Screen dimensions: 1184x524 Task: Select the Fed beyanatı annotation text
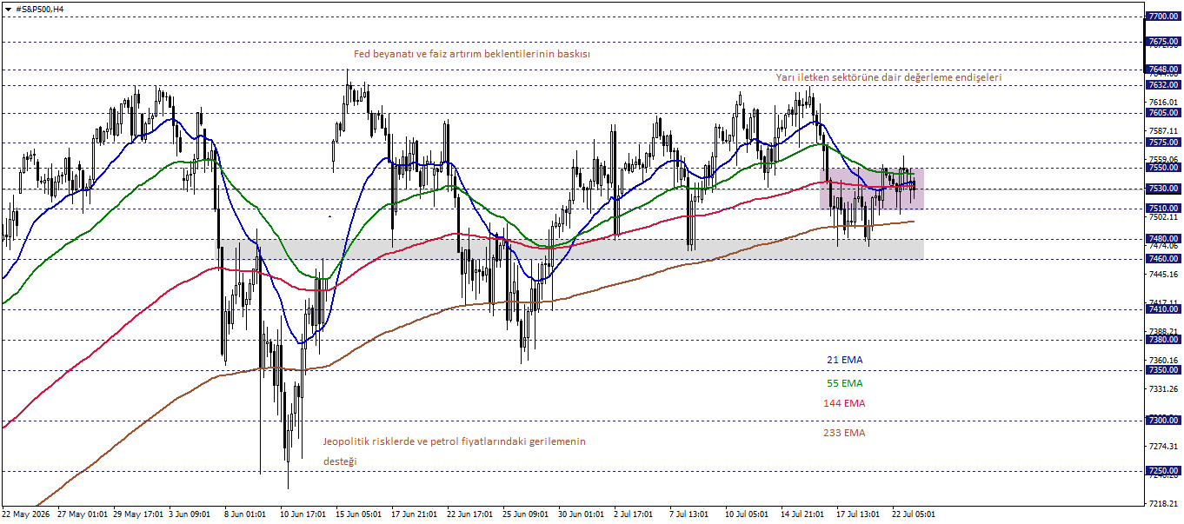pos(472,54)
